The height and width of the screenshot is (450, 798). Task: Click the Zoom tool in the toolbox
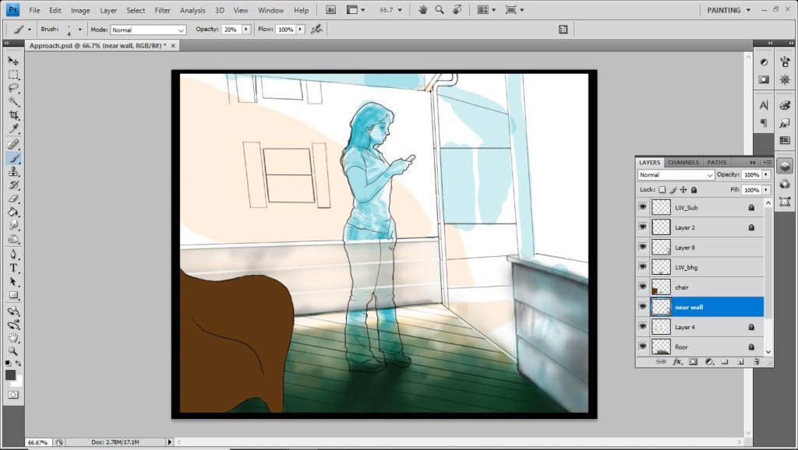pyautogui.click(x=14, y=351)
